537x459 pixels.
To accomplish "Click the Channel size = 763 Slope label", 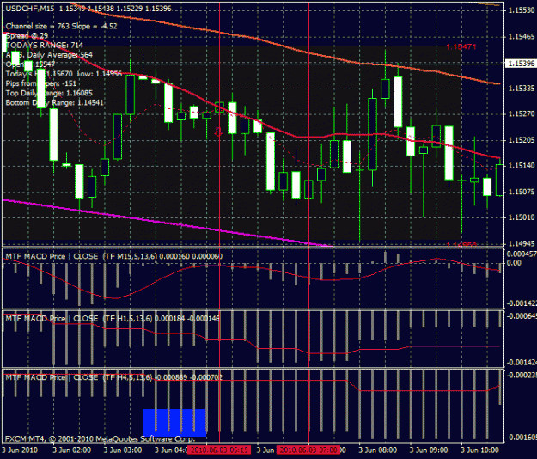I will pyautogui.click(x=61, y=26).
